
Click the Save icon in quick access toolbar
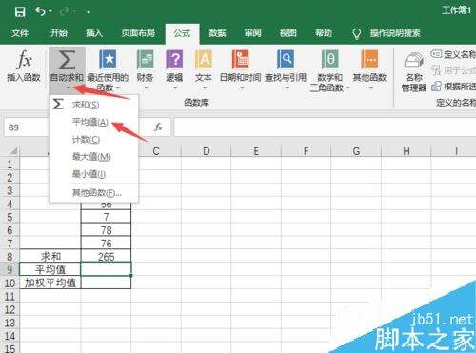tap(20, 11)
